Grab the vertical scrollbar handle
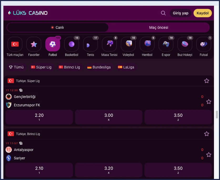The image size is (220, 180). [217, 114]
